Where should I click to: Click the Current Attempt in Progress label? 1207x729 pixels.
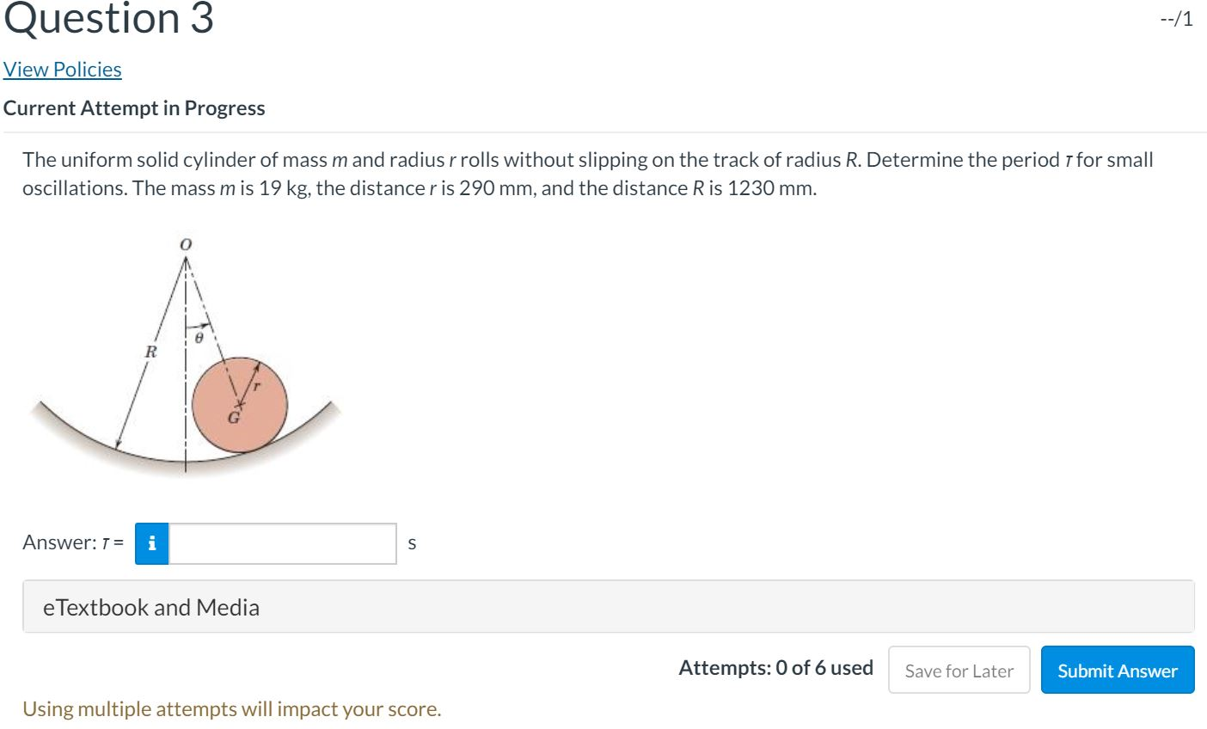tap(134, 107)
